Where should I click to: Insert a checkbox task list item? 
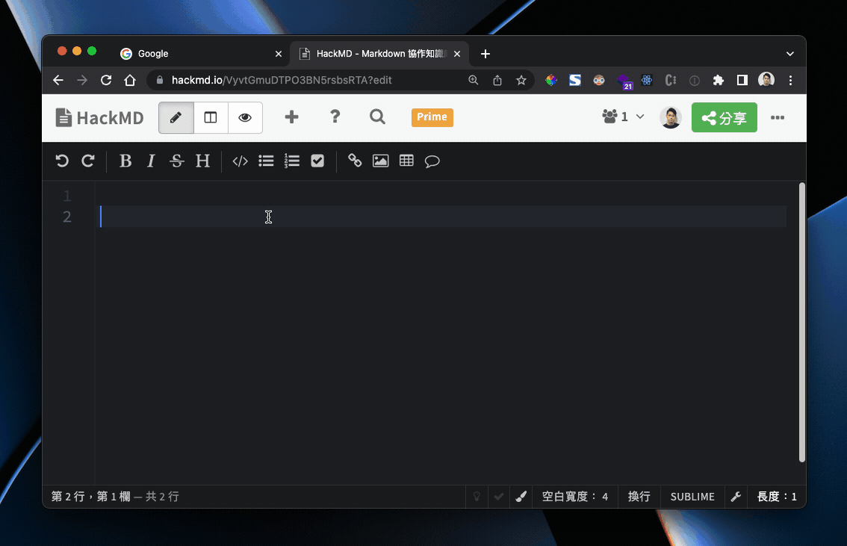tap(317, 161)
